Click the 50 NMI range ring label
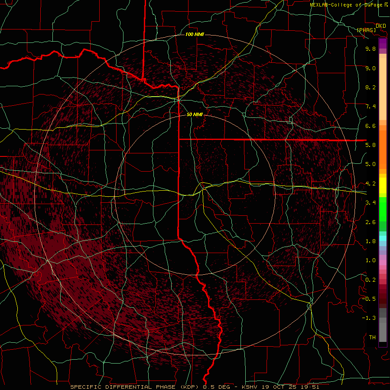Image resolution: width=390 pixels, height=390 pixels. click(195, 114)
